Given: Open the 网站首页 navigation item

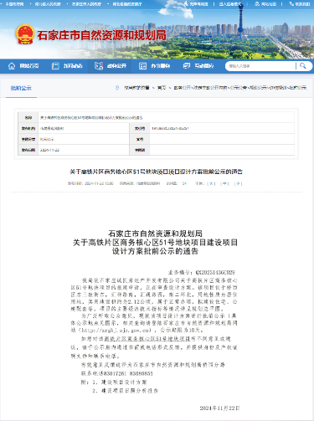Looking at the screenshot, I should pos(28,66).
